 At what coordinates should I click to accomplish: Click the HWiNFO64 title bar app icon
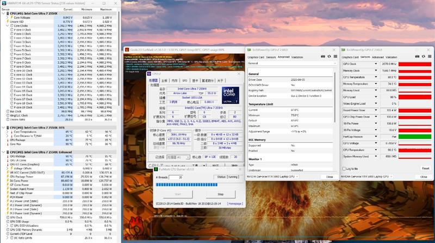3,3
